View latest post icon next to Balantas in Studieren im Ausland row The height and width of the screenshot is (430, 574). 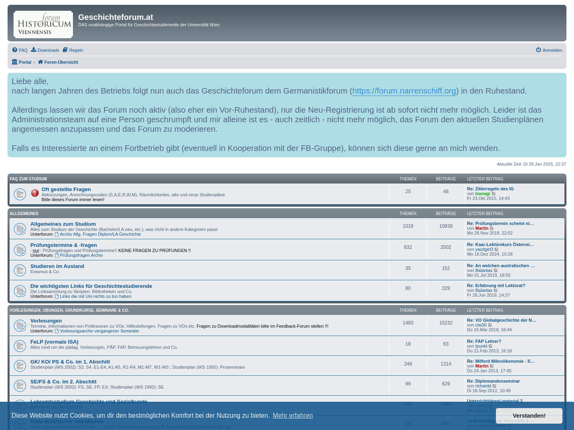pos(496,271)
